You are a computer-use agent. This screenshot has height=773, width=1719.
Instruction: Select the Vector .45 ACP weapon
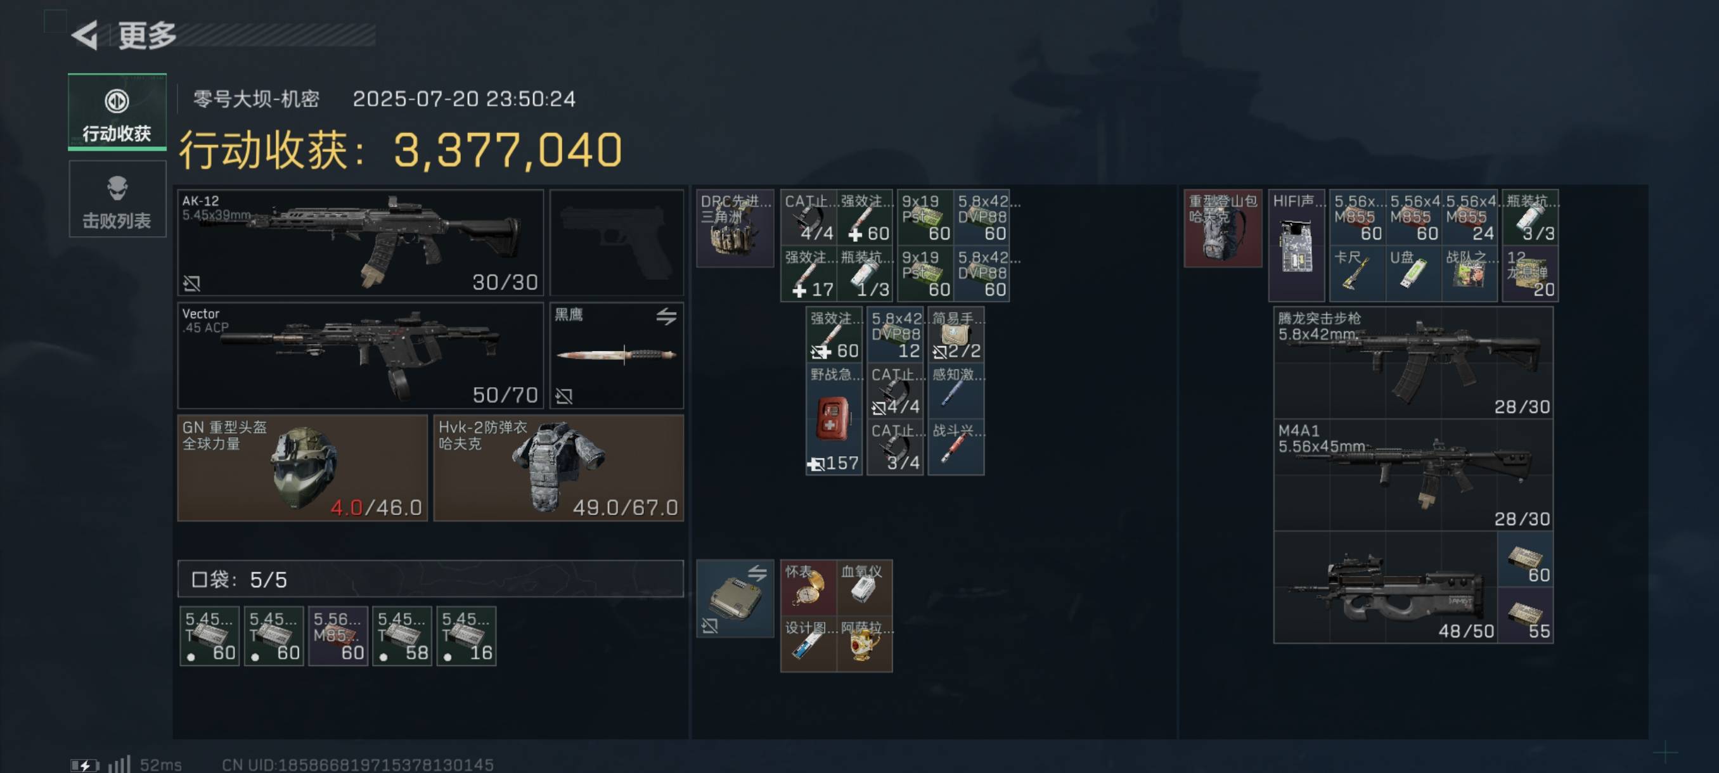click(361, 355)
